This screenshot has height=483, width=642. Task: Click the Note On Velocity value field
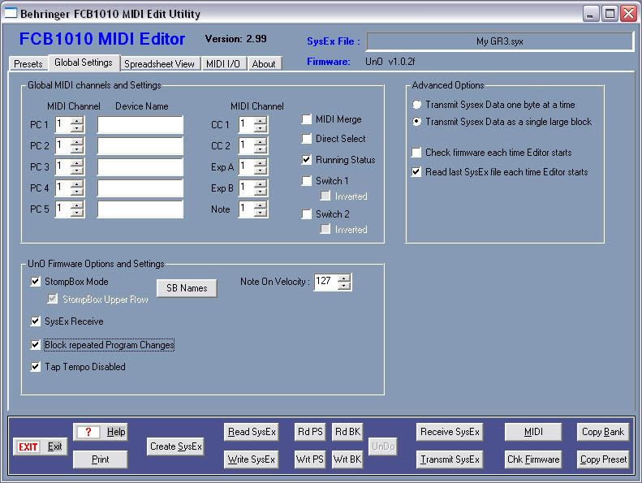(326, 282)
